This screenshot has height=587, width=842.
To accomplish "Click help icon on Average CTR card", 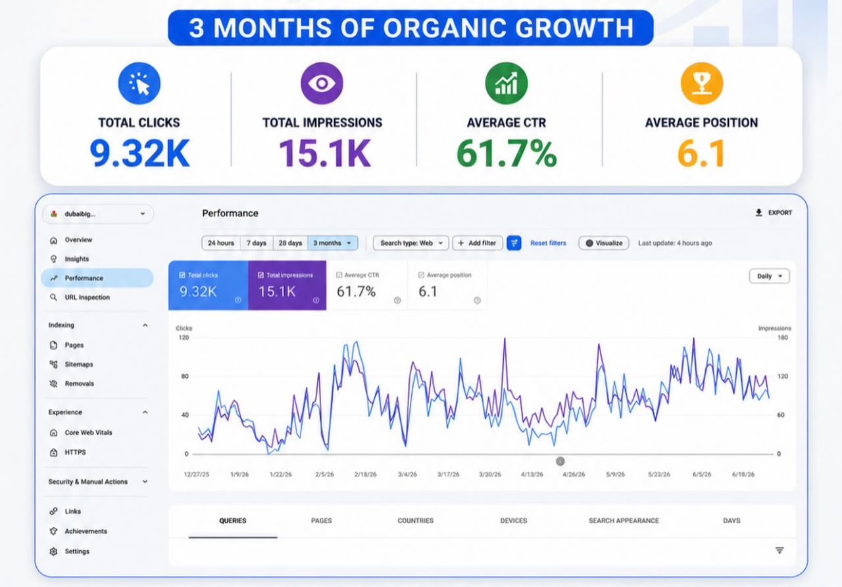I will pyautogui.click(x=397, y=300).
